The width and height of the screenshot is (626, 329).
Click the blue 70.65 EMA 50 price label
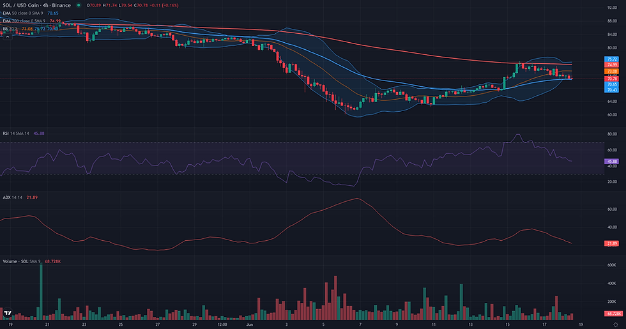(x=612, y=84)
